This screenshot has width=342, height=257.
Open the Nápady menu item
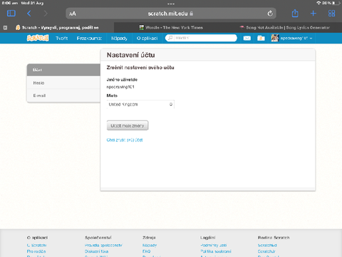tap(119, 38)
